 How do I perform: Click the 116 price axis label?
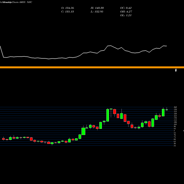[175, 118]
